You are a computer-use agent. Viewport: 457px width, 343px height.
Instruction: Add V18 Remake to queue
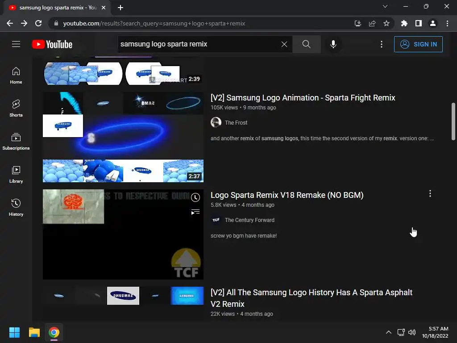tap(195, 212)
